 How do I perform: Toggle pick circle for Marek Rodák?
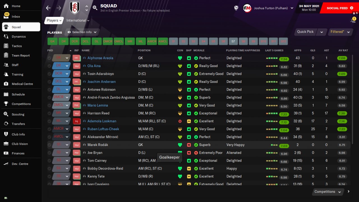[49, 145]
